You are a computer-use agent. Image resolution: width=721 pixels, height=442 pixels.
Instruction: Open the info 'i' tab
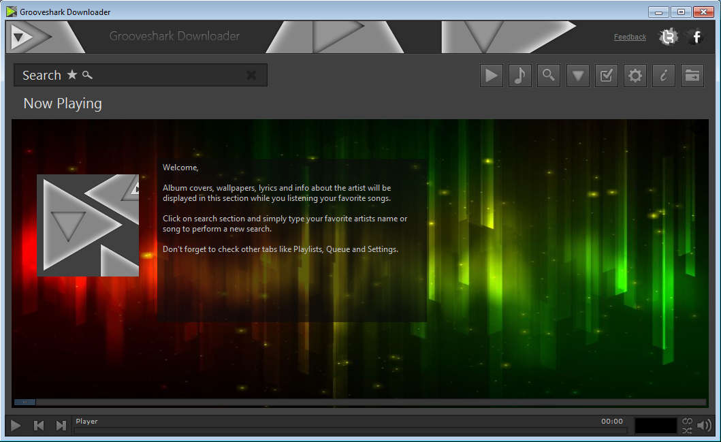coord(664,76)
